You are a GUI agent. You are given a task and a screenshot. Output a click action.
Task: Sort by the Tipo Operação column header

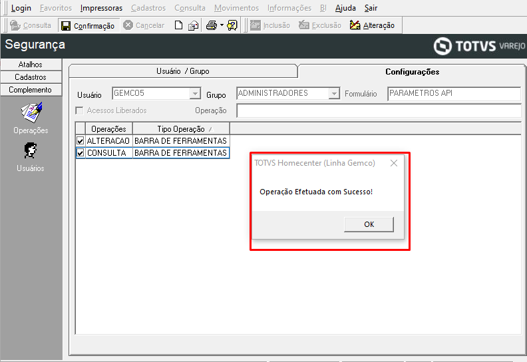coord(181,129)
